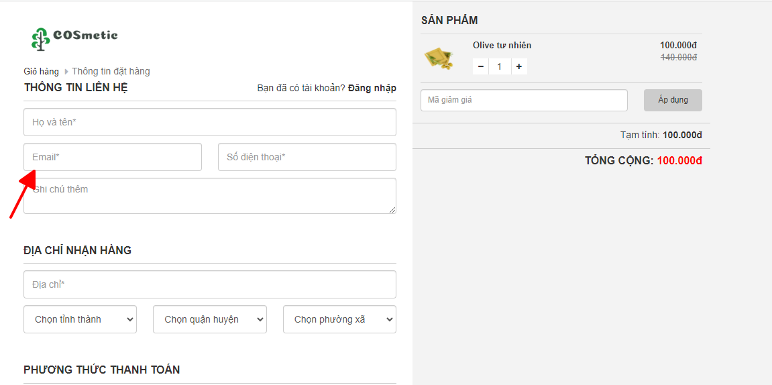Click the Thông tin đặt hàng breadcrumb
This screenshot has width=772, height=385.
pyautogui.click(x=111, y=71)
